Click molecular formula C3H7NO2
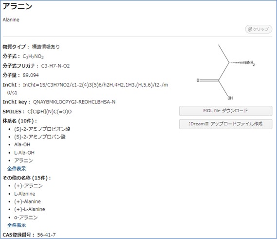The image size is (277, 239). (x=33, y=57)
